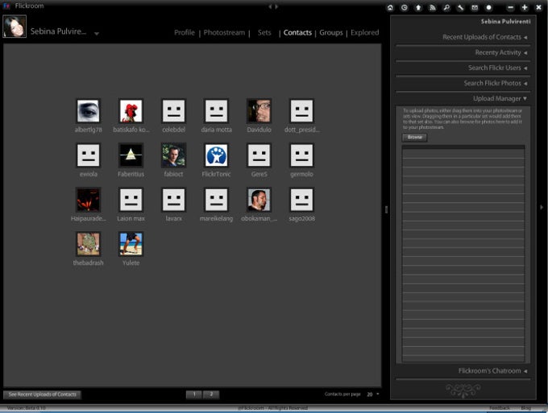The image size is (548, 413).
Task: Click the upload arrow icon
Action: click(418, 7)
